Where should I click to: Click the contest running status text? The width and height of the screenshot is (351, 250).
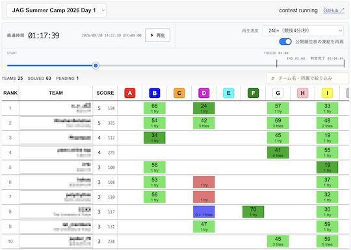pos(298,10)
